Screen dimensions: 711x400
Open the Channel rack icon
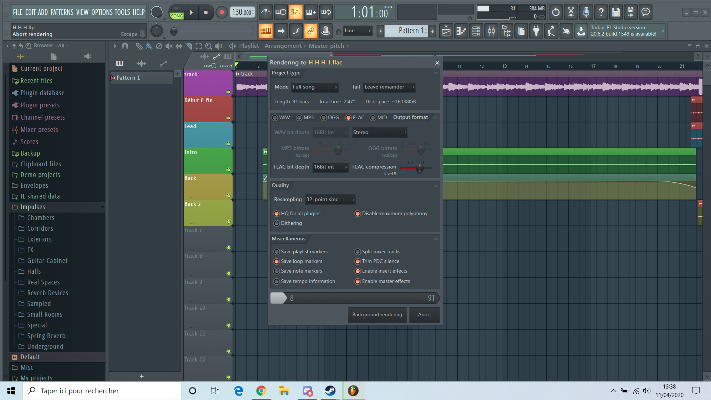(476, 31)
